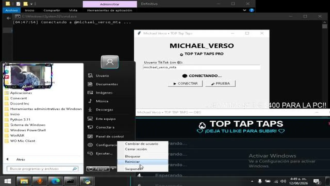Click the Apagar shutdown button

point(98,169)
